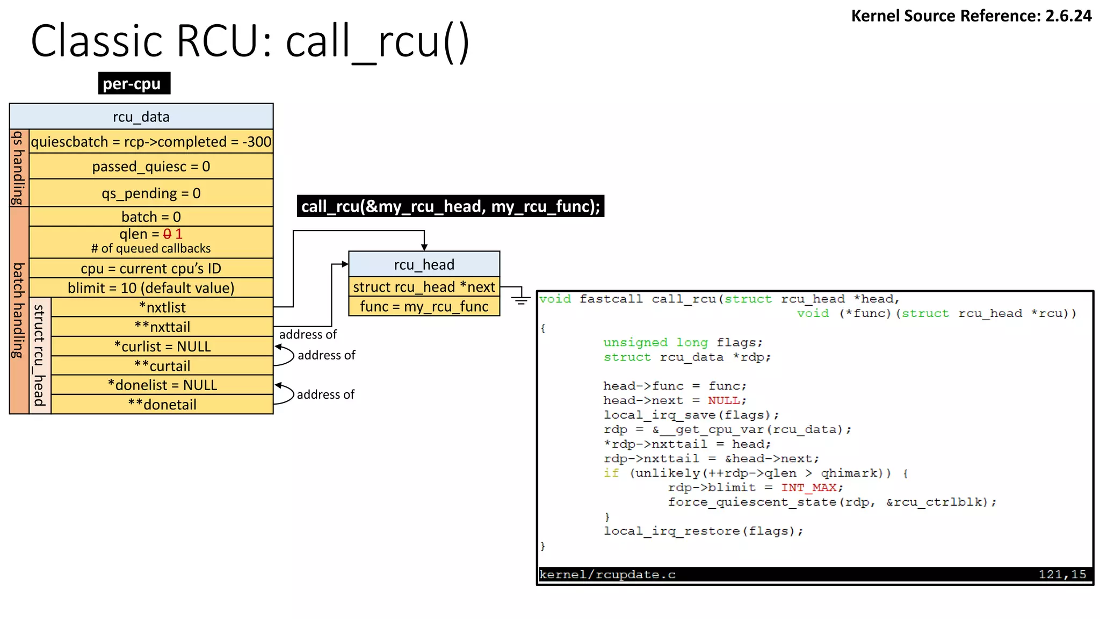Click the ground symbol next to rcu_head next
This screenshot has height=619, width=1100.
[520, 300]
